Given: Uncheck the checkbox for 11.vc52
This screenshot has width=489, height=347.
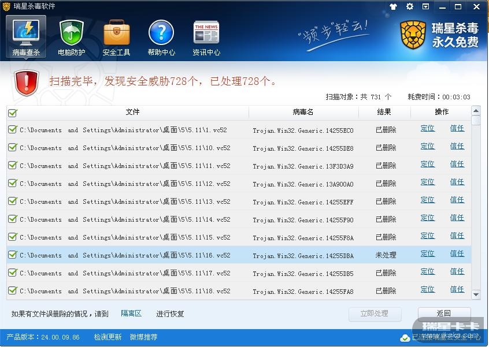Looking at the screenshot, I should pyautogui.click(x=13, y=165).
